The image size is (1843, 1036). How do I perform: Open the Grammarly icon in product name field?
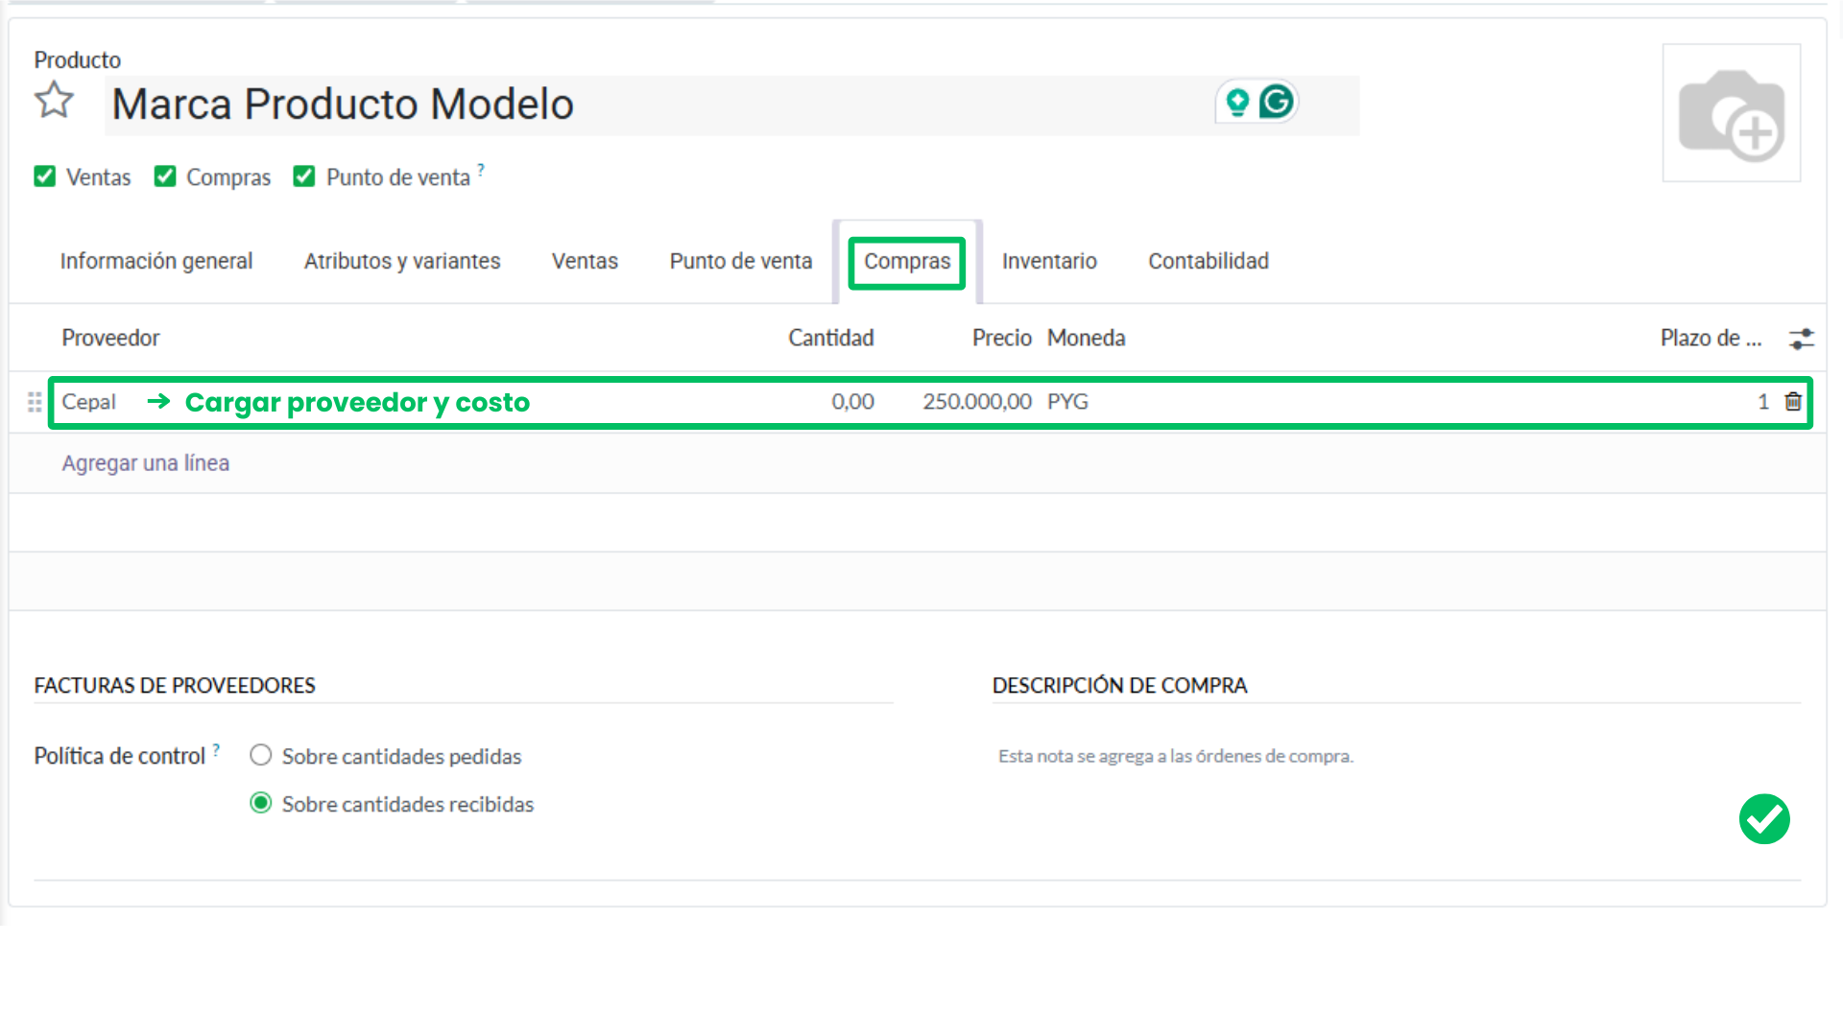[x=1275, y=100]
